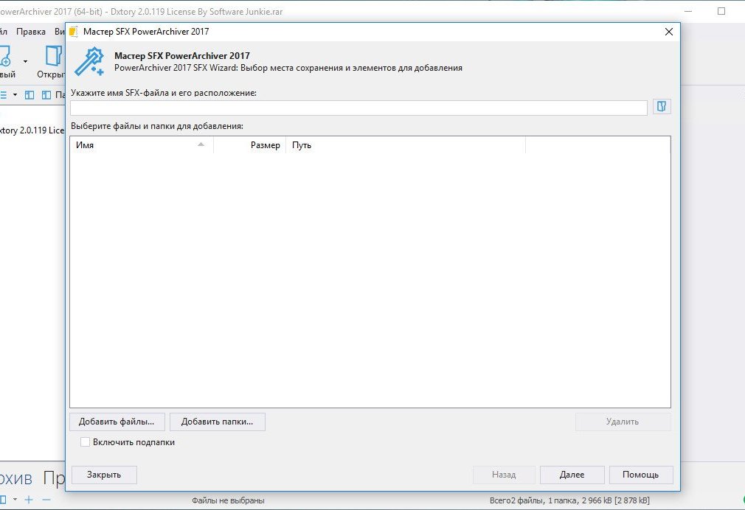Maximize the PowerArchiver main window
This screenshot has height=510, width=745.
pyautogui.click(x=721, y=11)
